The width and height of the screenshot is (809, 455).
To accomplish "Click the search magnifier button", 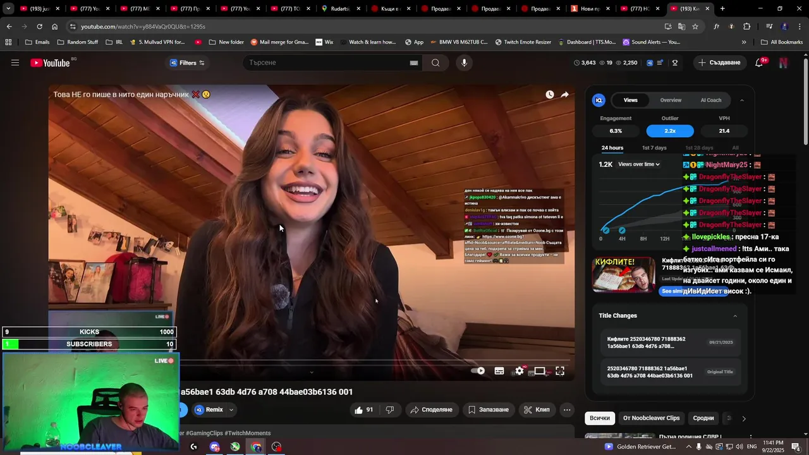I will pyautogui.click(x=435, y=63).
